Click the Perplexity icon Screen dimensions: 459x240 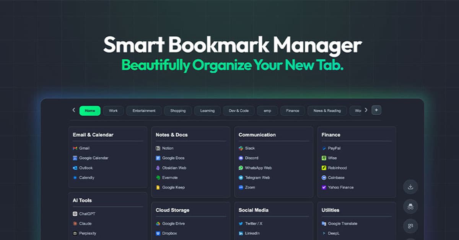(75, 234)
